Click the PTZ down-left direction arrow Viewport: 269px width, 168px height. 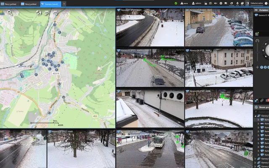266,56
